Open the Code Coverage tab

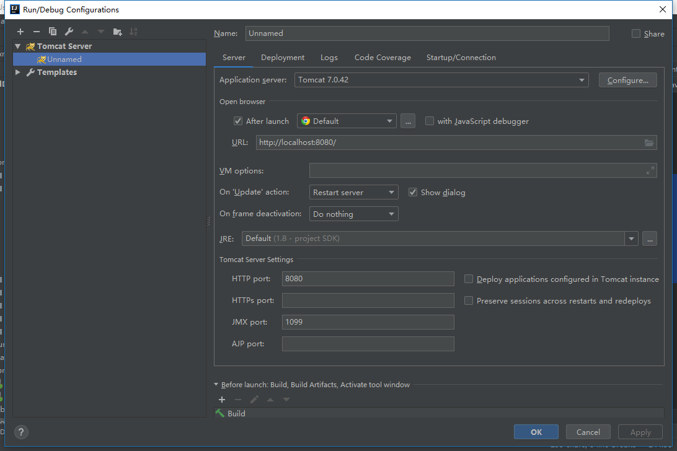pyautogui.click(x=383, y=58)
